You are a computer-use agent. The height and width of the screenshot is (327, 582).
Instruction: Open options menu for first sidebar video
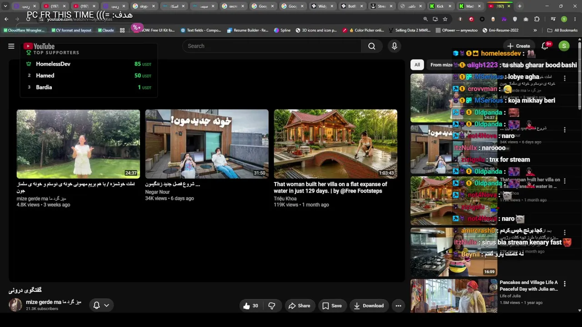click(565, 78)
